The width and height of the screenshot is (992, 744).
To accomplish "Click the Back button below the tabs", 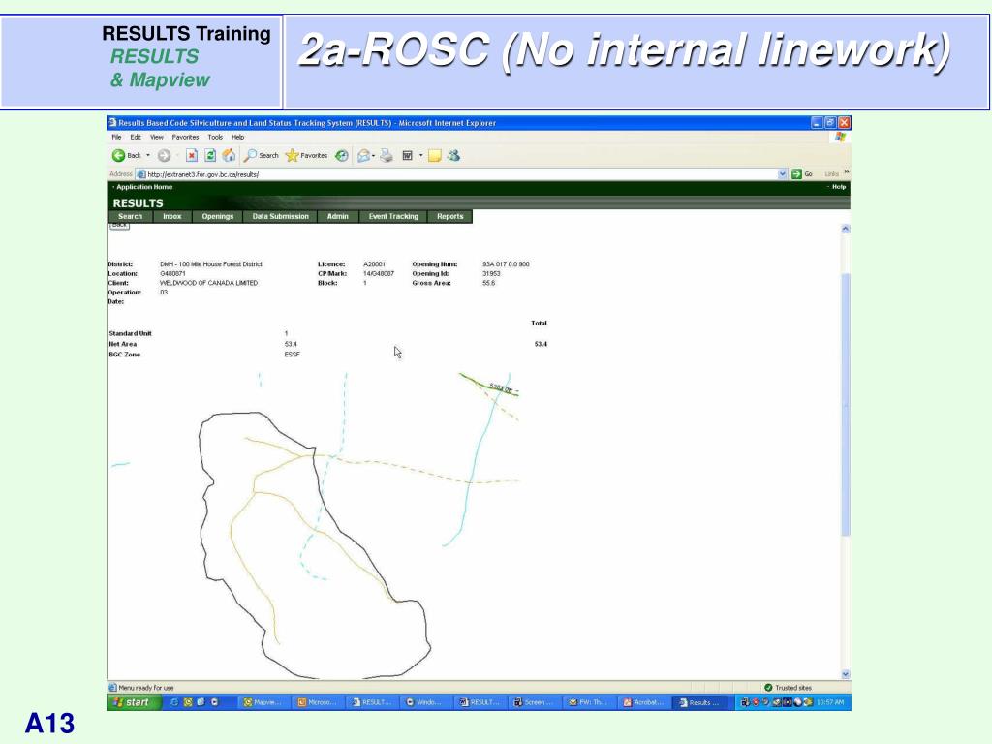I will [119, 225].
